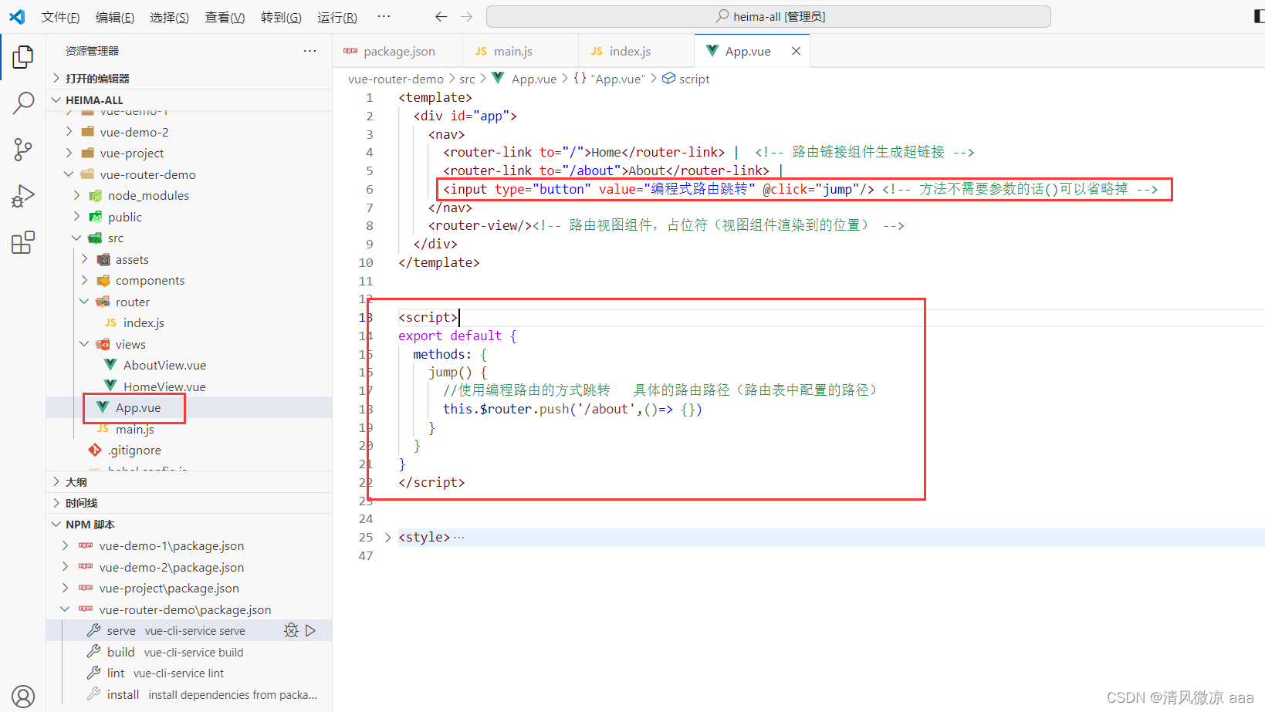The height and width of the screenshot is (712, 1265).
Task: Close the App.vue editor tab
Action: [796, 51]
